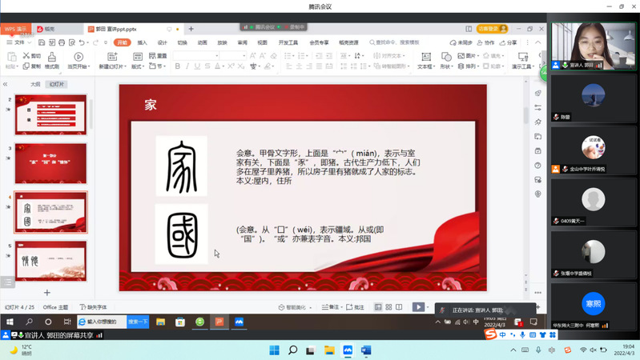This screenshot has width=640, height=360.
Task: Toggle Underline formatting
Action: (198, 66)
